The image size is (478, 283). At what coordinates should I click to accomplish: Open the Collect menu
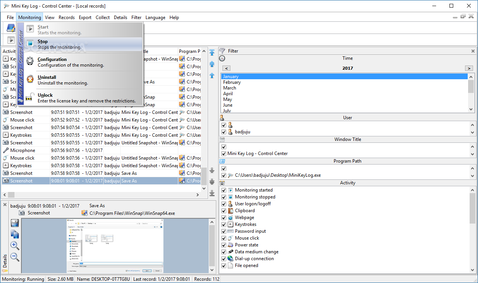102,18
